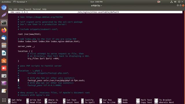
Task: Click the 'try_files $uri $uri/ =404;' line
Action: (x=43, y=58)
